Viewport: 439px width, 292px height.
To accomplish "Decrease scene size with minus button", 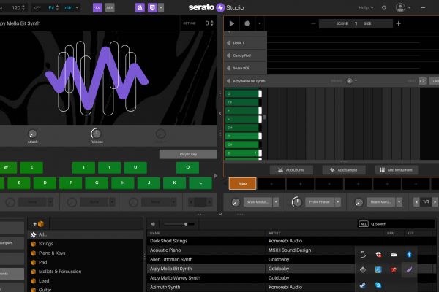I will (x=313, y=24).
